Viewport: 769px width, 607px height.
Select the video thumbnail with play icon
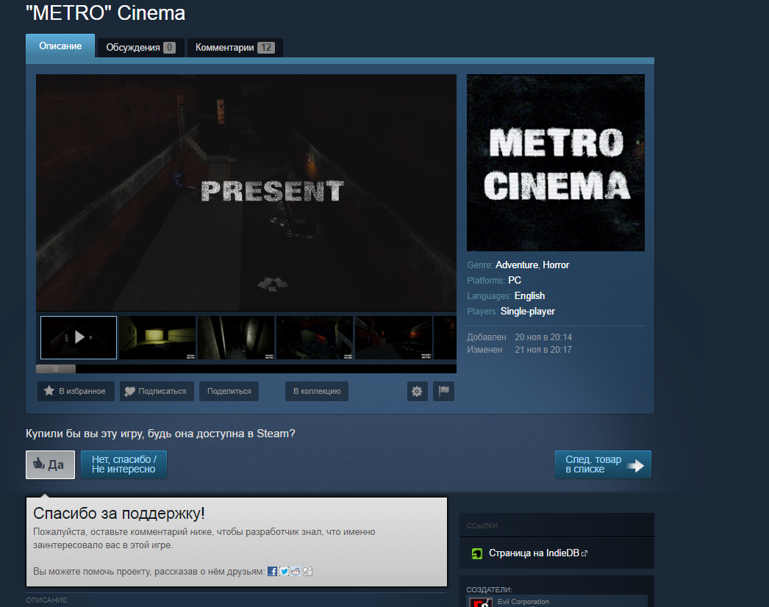pos(79,337)
